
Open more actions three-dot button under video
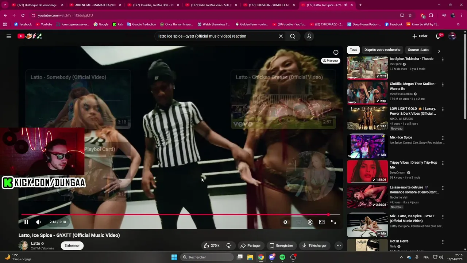tap(339, 245)
